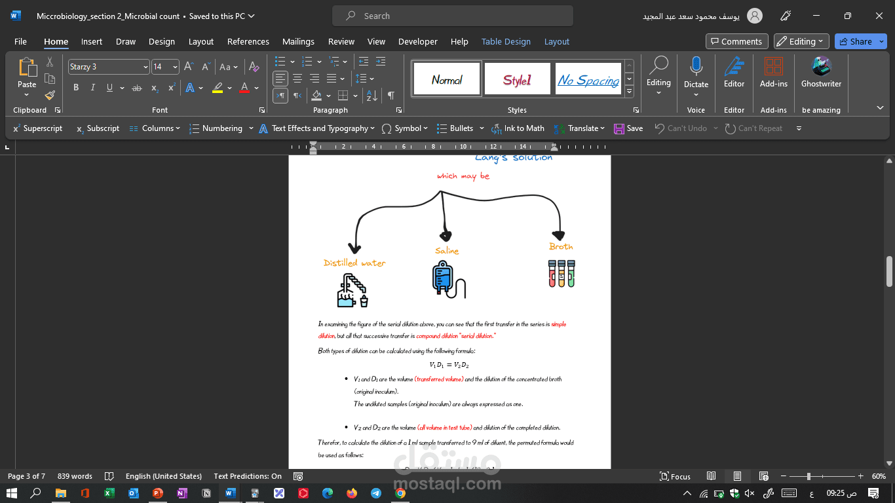Viewport: 895px width, 503px height.
Task: Click the Copy icon in Clipboard group
Action: (50, 79)
